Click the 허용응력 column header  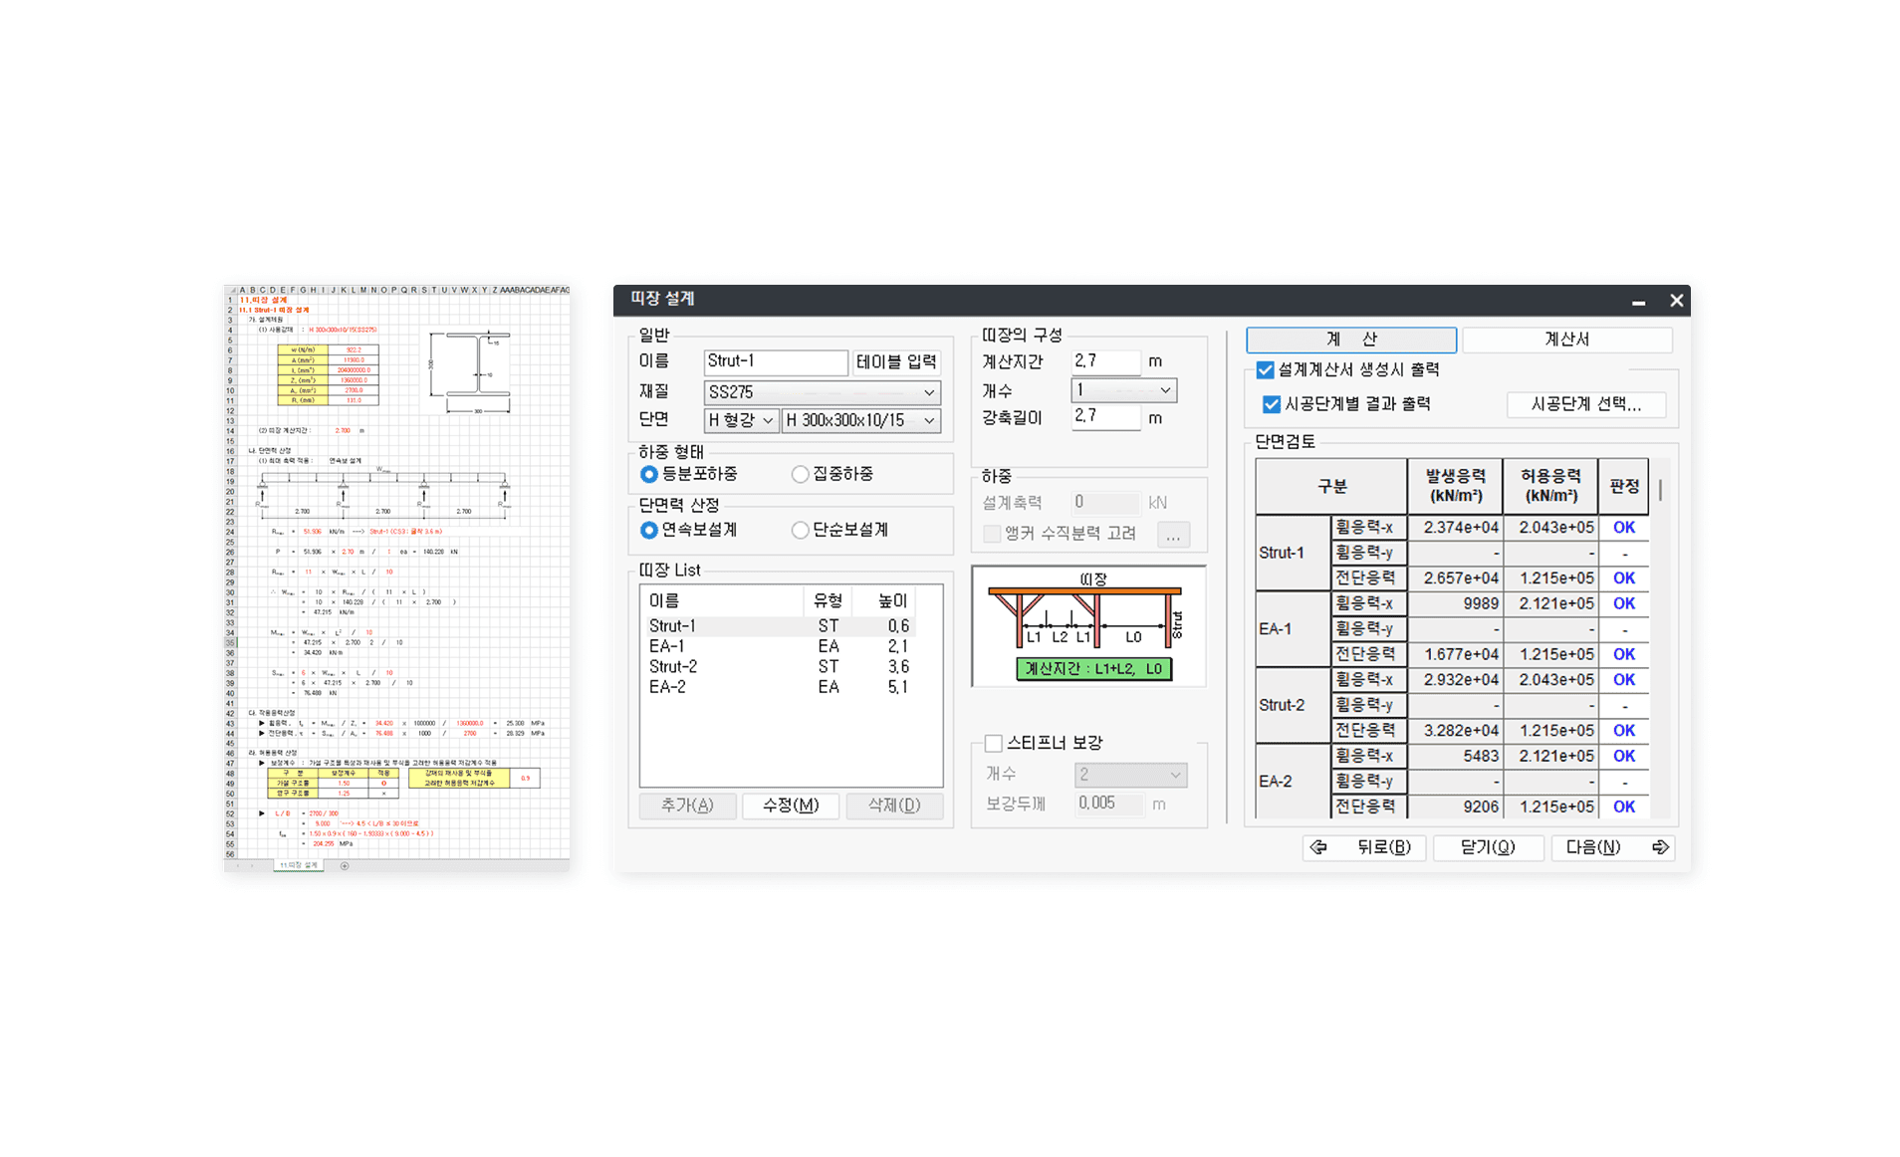point(1550,486)
